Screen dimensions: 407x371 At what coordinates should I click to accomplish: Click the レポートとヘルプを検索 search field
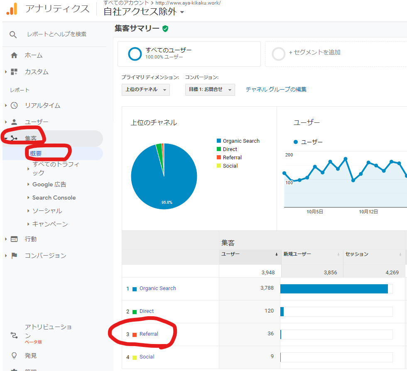[56, 34]
